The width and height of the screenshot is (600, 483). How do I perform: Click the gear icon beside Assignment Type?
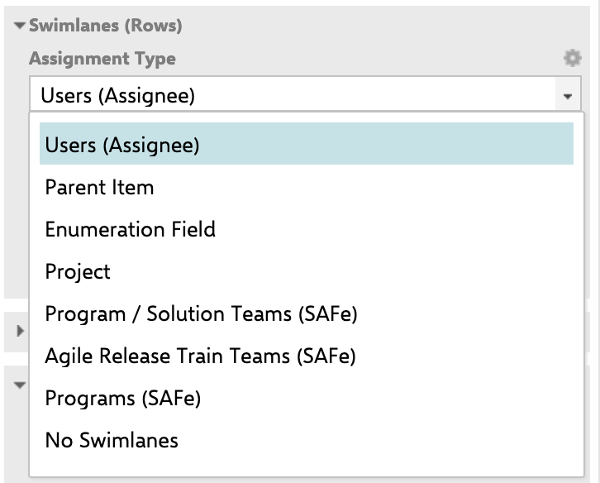(x=572, y=58)
